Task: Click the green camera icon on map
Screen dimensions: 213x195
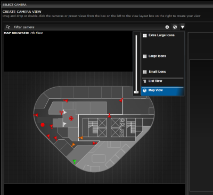Action: [75, 162]
